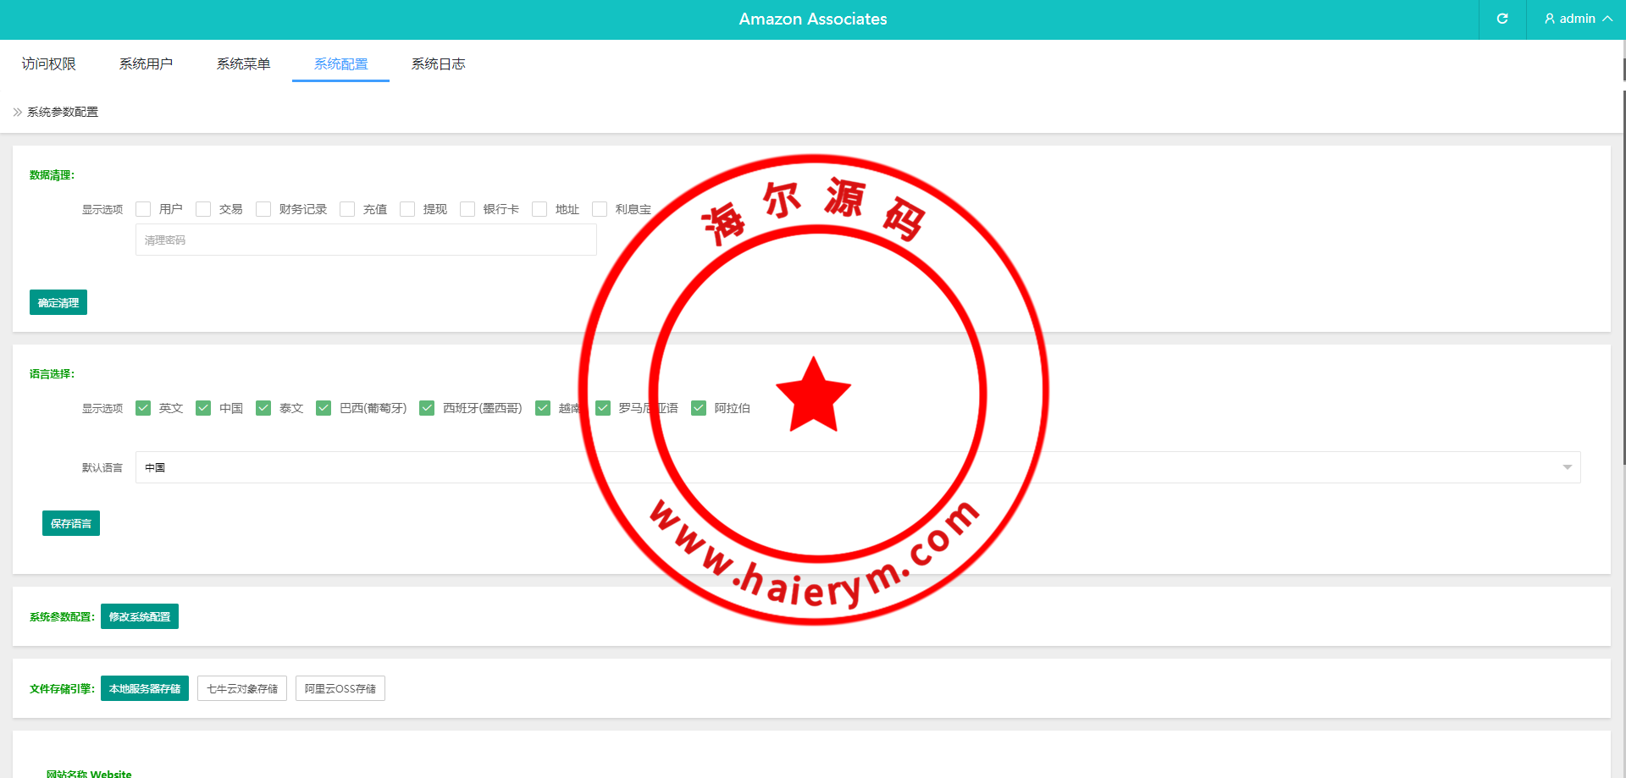Image resolution: width=1626 pixels, height=778 pixels.
Task: Open the admin user menu
Action: tap(1577, 19)
